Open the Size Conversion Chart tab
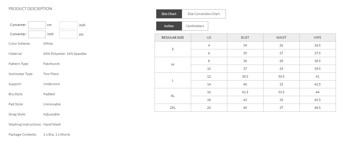 pos(204,14)
